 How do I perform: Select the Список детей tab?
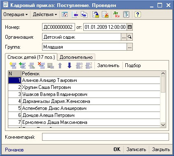click(31, 57)
